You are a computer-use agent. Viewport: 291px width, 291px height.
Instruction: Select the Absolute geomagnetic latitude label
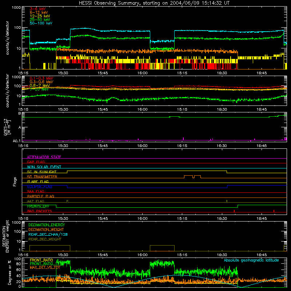(x=251, y=260)
